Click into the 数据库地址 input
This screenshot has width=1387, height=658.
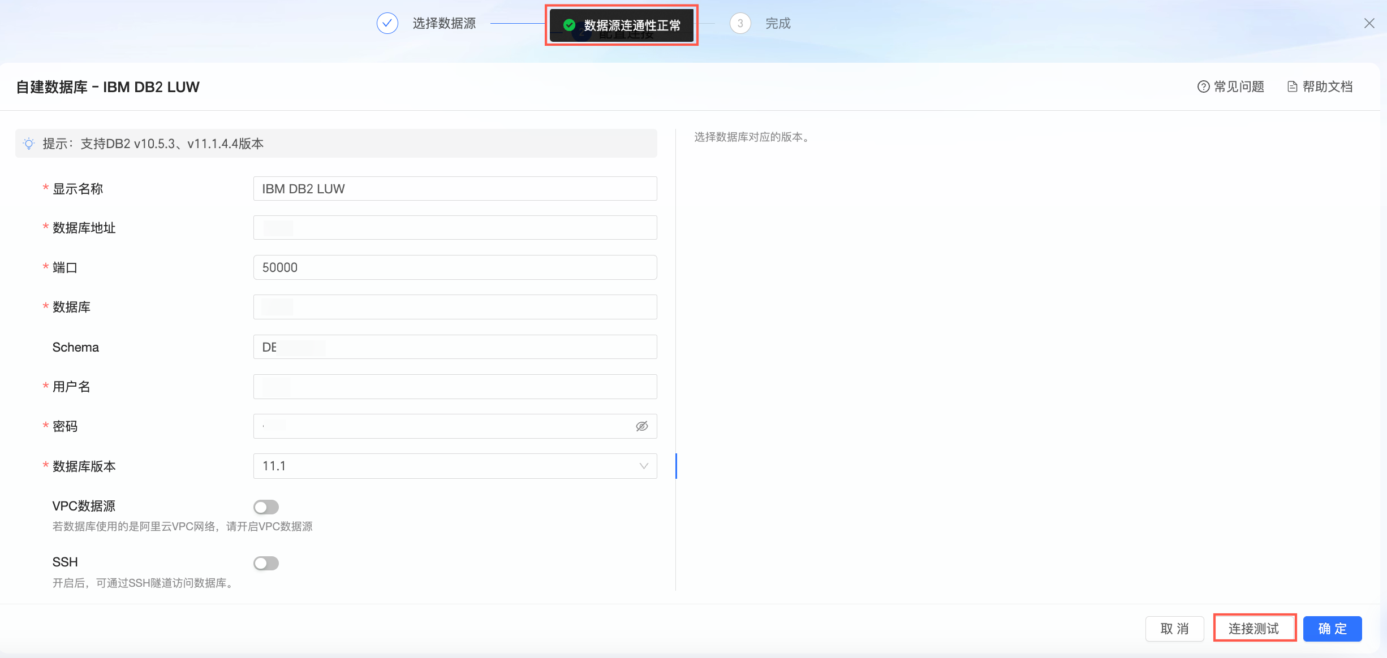pos(455,228)
